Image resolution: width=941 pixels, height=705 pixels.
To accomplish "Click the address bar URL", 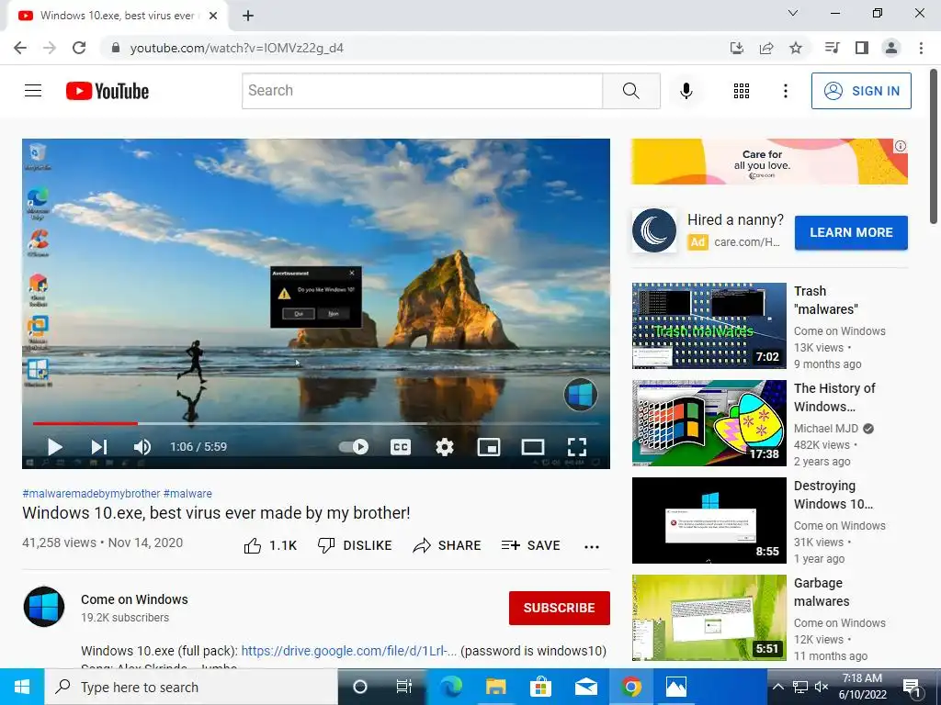I will click(236, 48).
